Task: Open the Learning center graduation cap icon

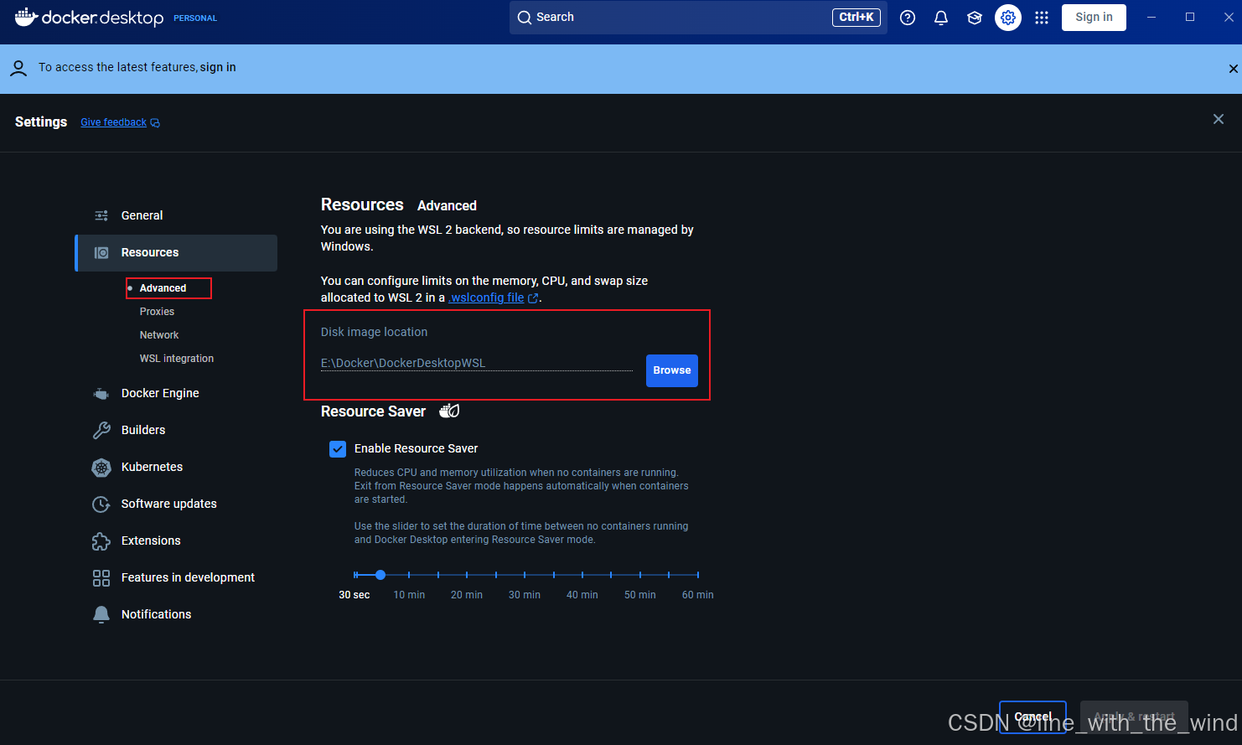Action: coord(975,18)
